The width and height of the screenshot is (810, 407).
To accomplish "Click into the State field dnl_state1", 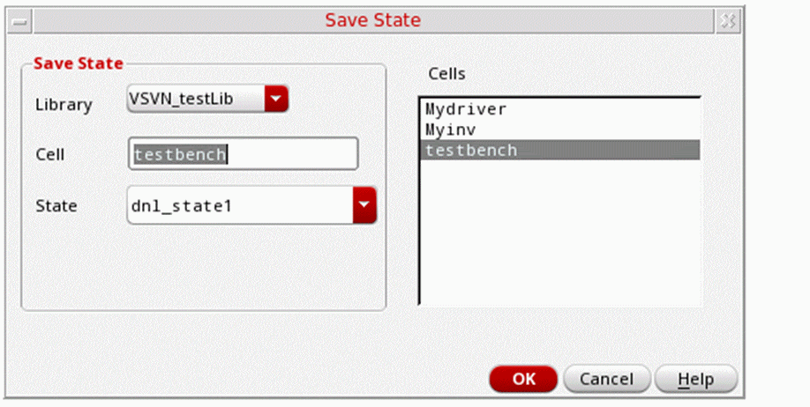I will tap(238, 206).
